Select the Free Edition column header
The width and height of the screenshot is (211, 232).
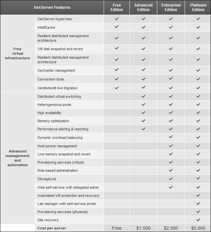(117, 7)
